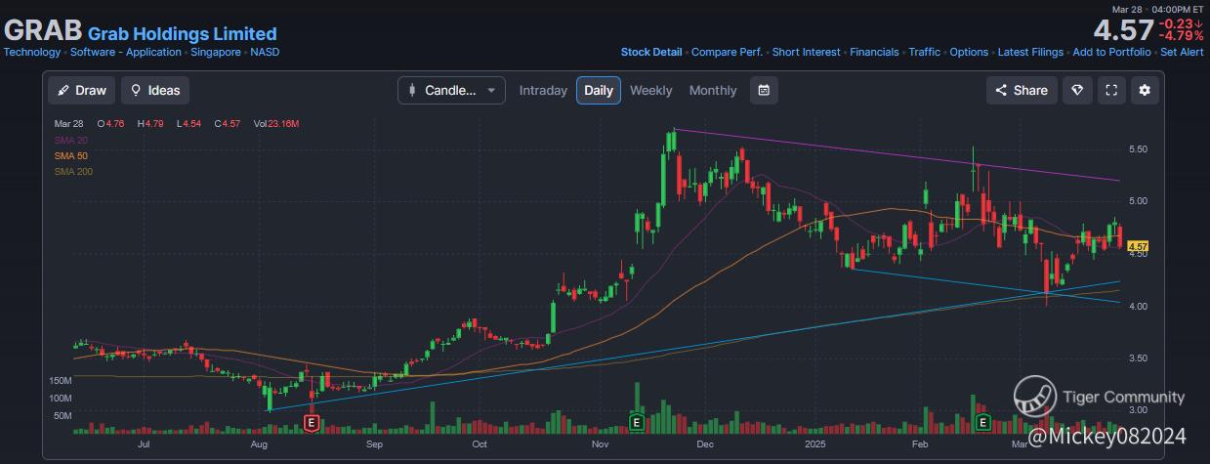Click the purple descending trendline
This screenshot has height=464, width=1210.
[897, 154]
